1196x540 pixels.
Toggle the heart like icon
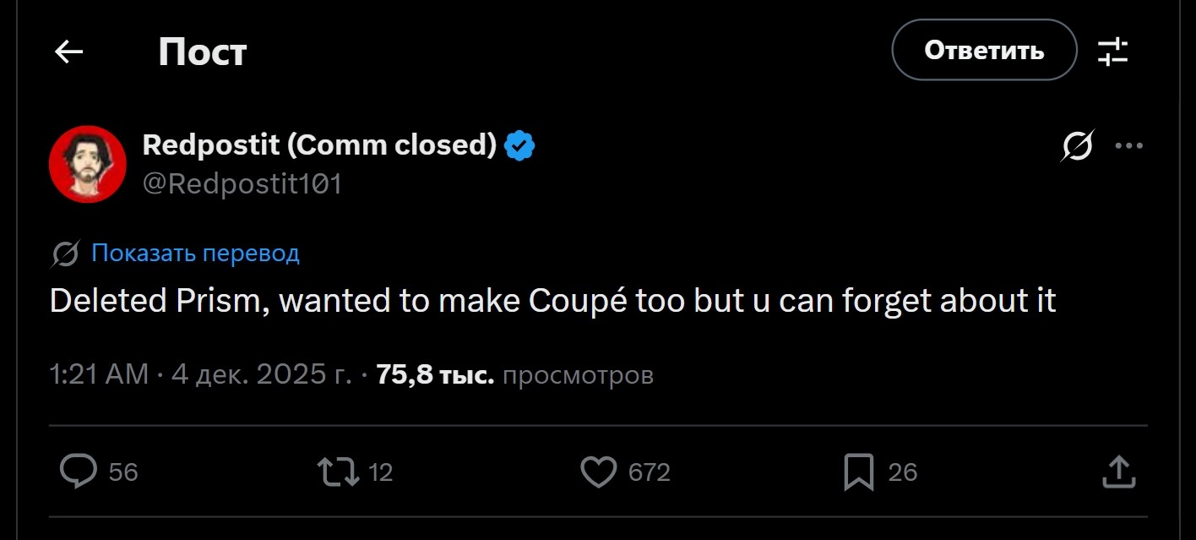click(x=599, y=472)
